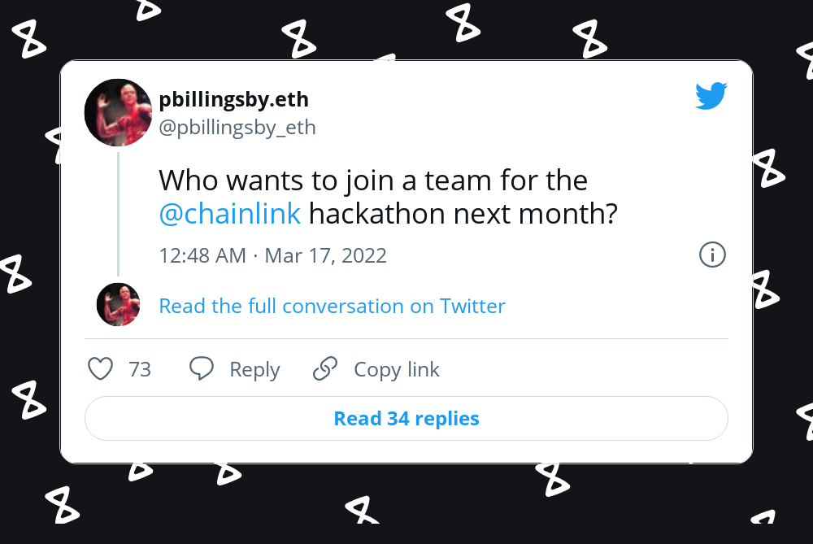
Task: Click the Twitter bird logo
Action: (x=711, y=95)
